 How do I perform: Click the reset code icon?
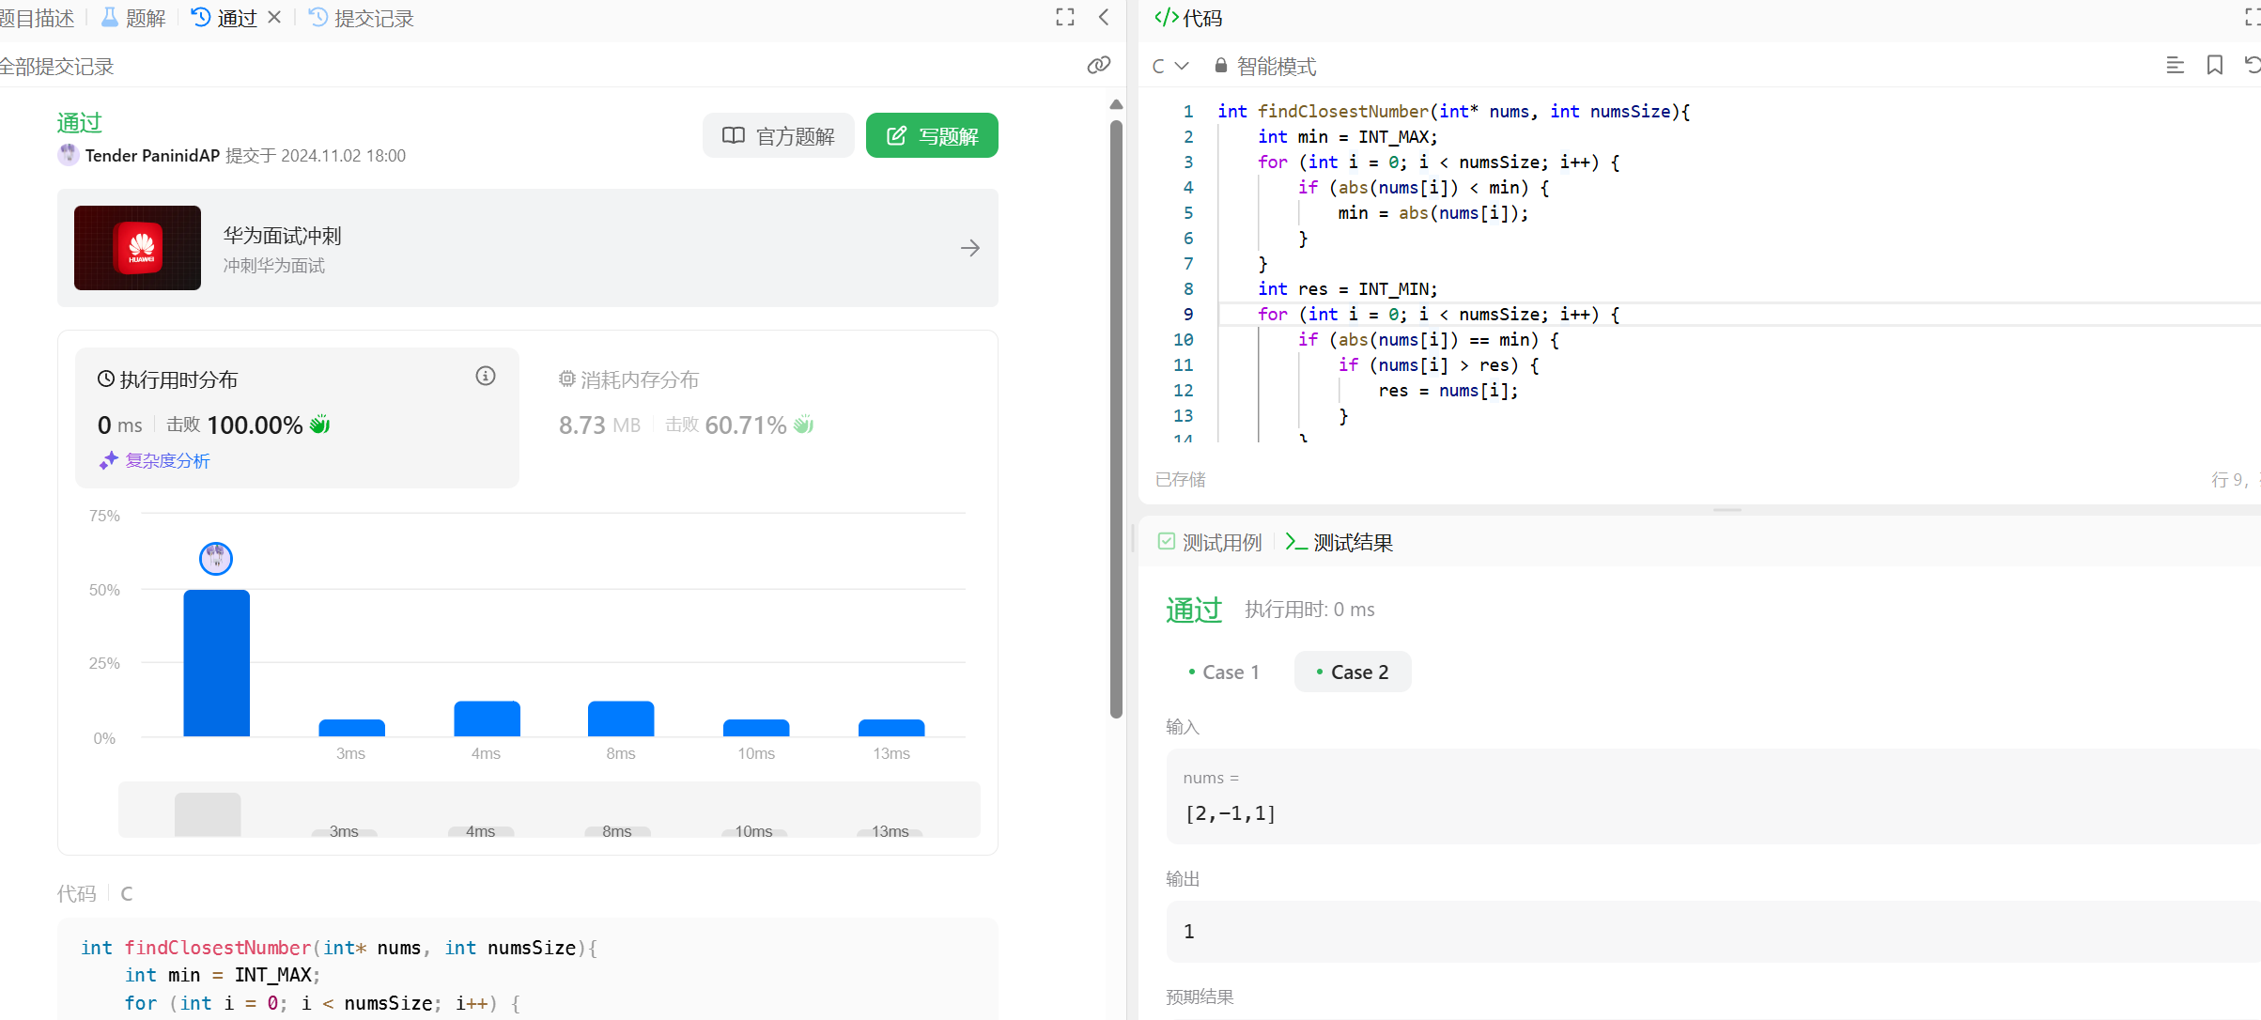pos(2252,66)
